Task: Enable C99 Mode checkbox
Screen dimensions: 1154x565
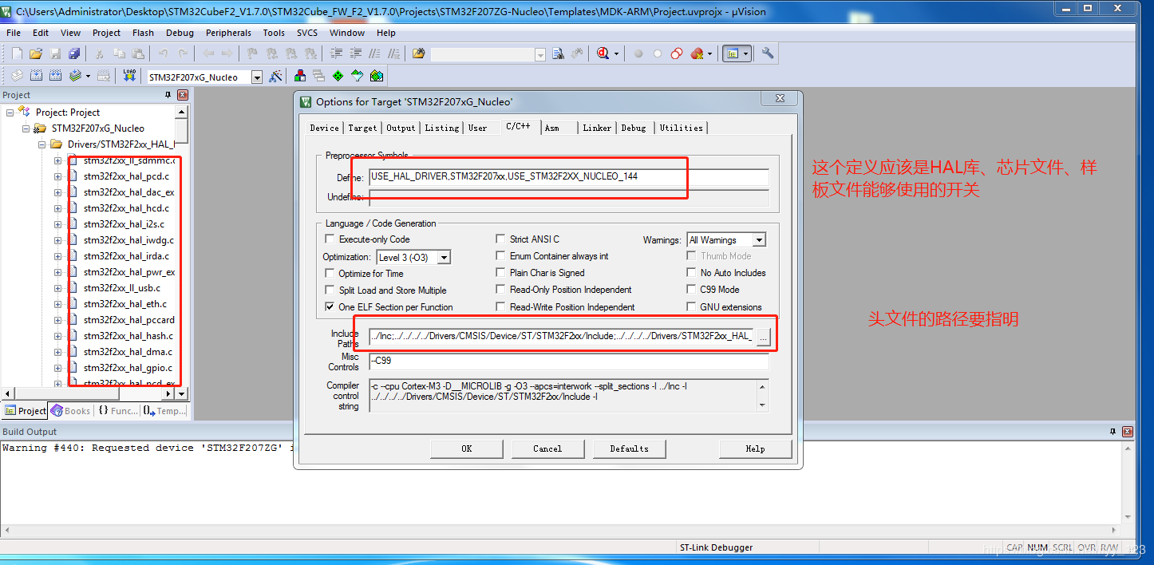Action: click(x=691, y=290)
